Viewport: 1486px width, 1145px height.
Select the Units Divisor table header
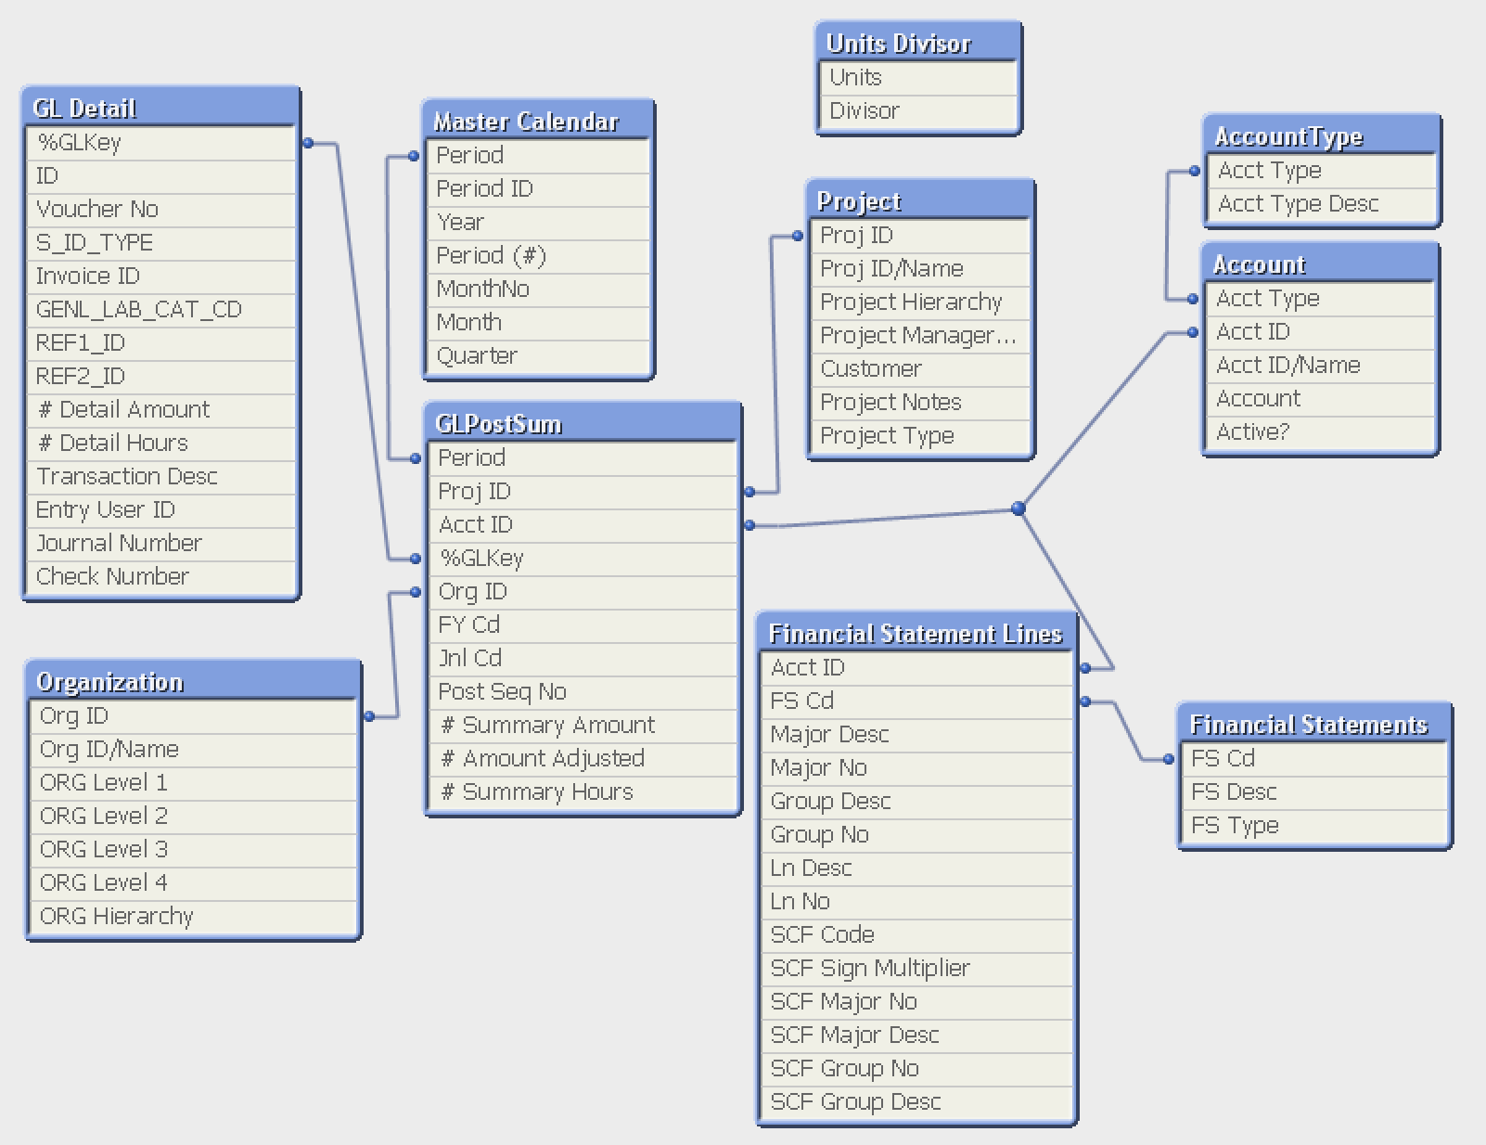coord(918,43)
